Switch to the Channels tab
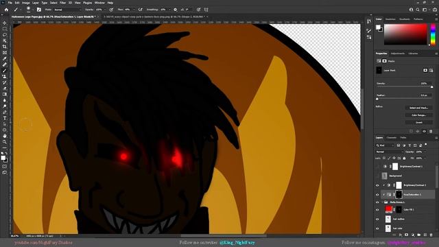 tap(392, 137)
